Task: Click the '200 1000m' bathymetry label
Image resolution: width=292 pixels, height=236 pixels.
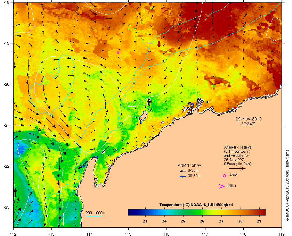Action: point(95,213)
